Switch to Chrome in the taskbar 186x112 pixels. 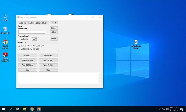tap(32, 109)
